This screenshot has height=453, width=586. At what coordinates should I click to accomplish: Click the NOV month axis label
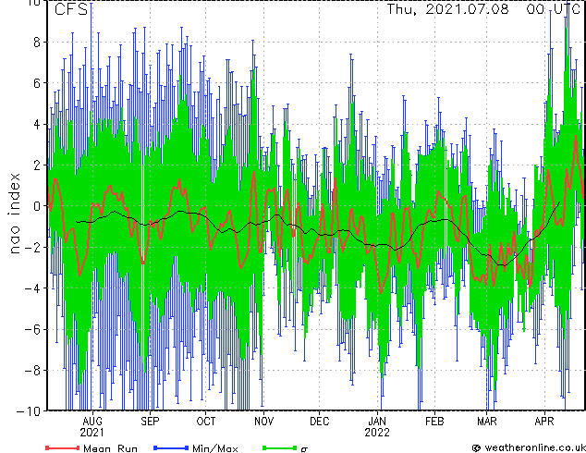point(263,422)
